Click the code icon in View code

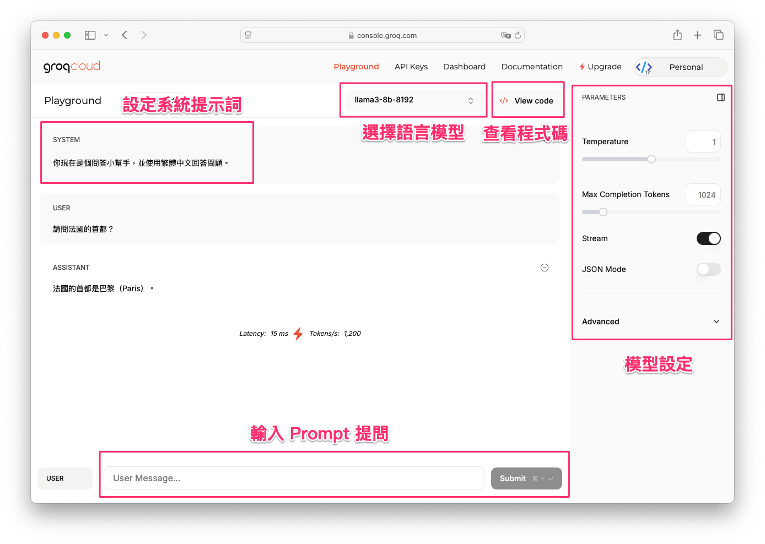click(x=504, y=101)
